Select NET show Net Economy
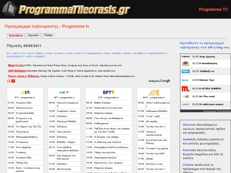 pos(64,169)
